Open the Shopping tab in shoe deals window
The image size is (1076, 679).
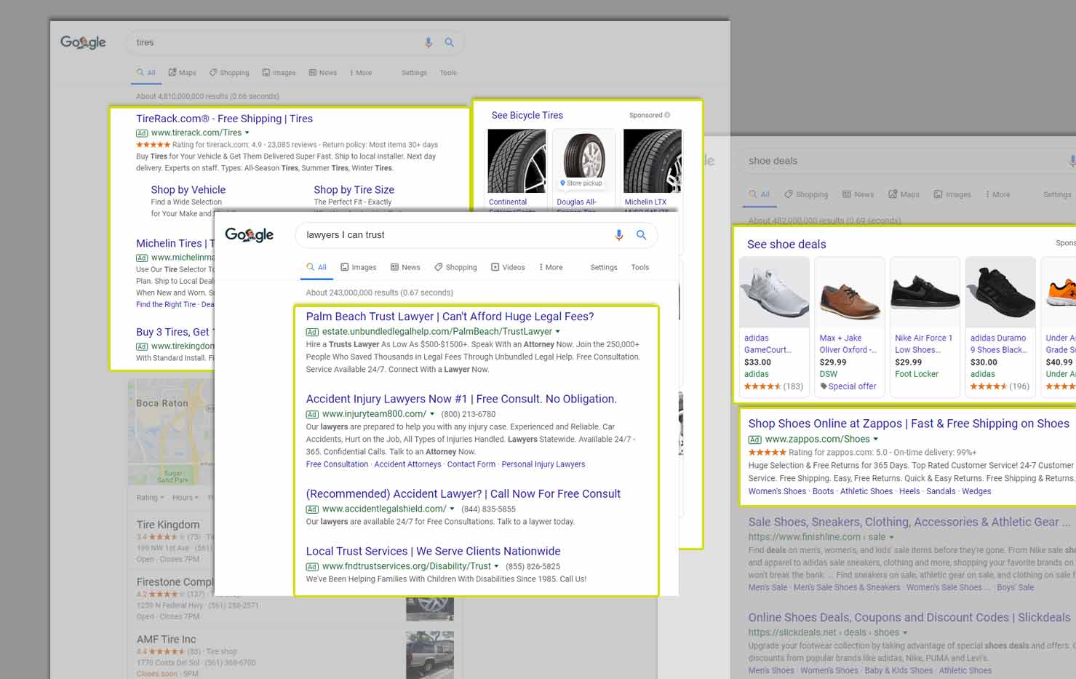806,194
